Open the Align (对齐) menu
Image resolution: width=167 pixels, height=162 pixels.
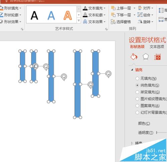click(146, 8)
